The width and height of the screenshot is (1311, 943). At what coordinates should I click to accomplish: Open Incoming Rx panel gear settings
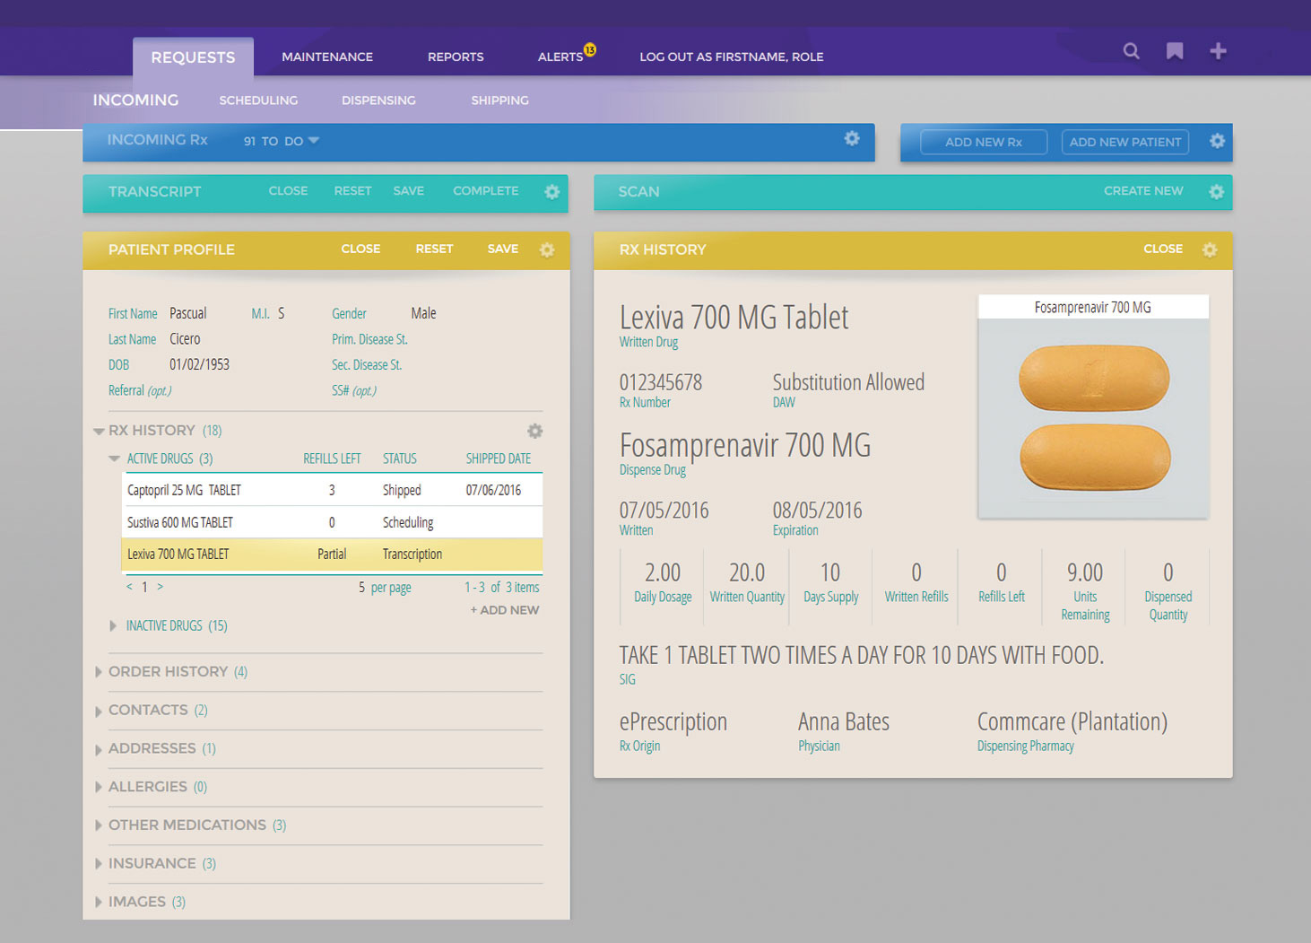852,138
